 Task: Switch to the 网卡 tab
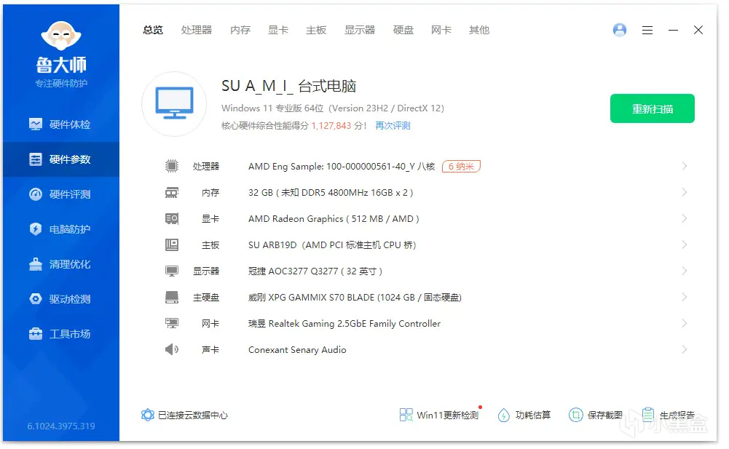point(441,31)
